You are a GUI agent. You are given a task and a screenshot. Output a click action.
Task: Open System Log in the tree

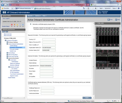coord(13,51)
